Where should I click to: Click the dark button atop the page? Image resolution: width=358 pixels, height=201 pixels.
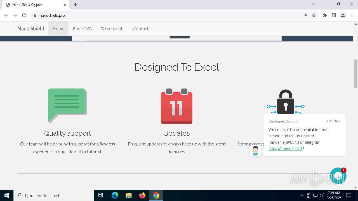click(x=180, y=37)
